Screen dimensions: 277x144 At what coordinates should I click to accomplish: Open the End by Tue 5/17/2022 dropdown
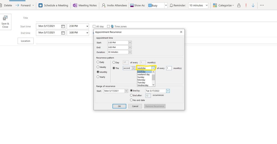(168, 91)
